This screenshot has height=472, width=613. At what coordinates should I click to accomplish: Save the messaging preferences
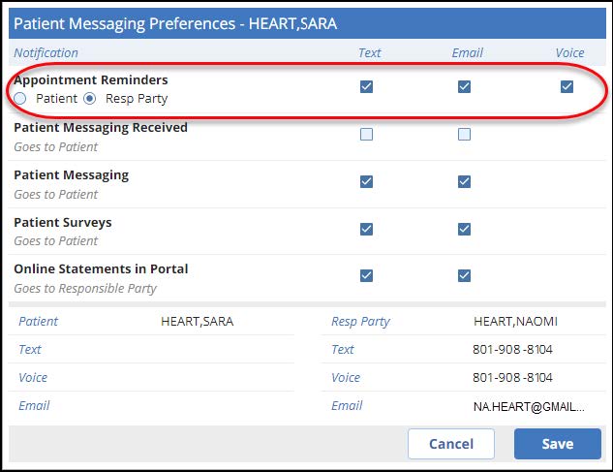(x=557, y=444)
